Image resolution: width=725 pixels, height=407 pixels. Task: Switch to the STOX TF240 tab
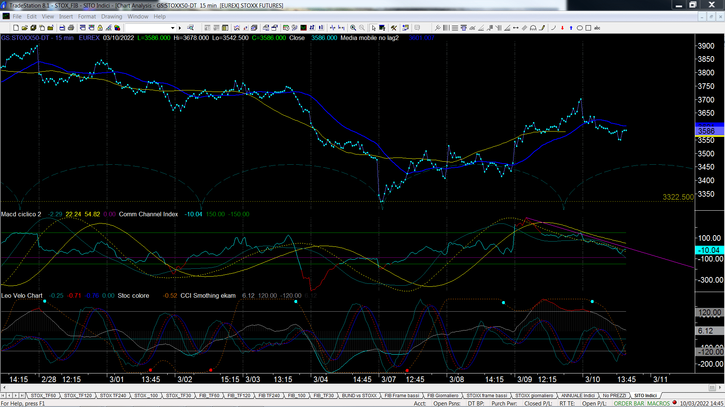pos(113,396)
